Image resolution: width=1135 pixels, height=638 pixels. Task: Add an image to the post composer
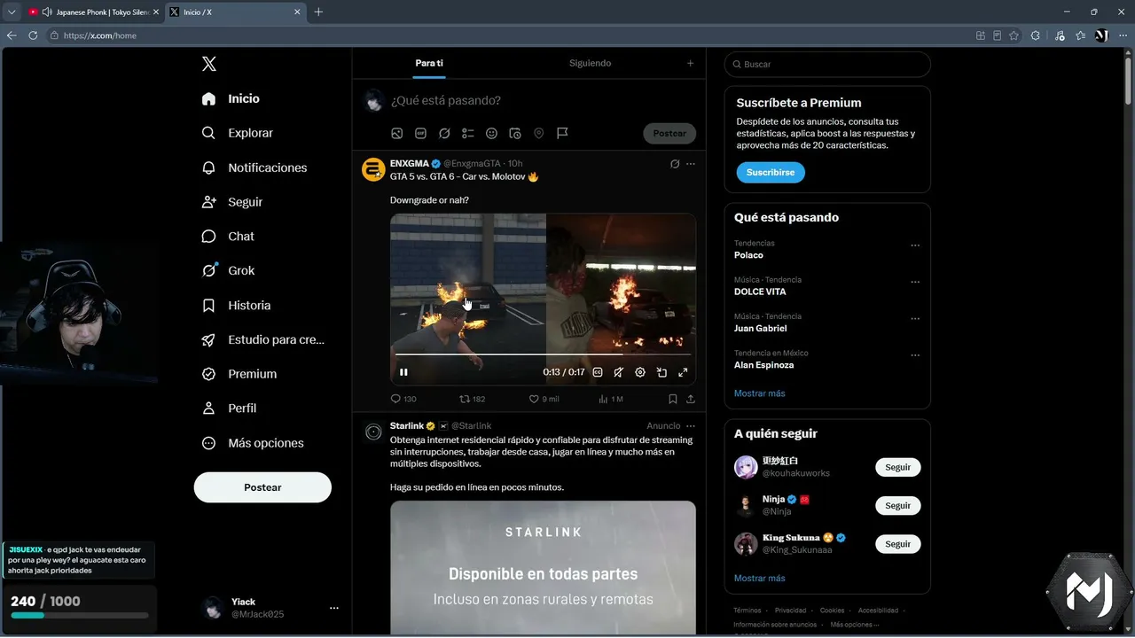(397, 133)
